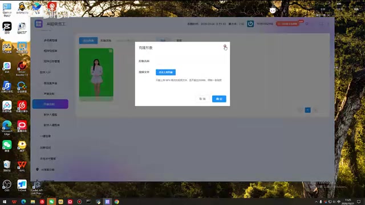Click WPS icon in the taskbar
This screenshot has height=205, width=365.
pyautogui.click(x=14, y=202)
